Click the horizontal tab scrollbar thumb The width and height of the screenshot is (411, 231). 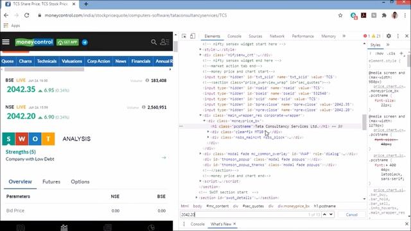(x=44, y=69)
